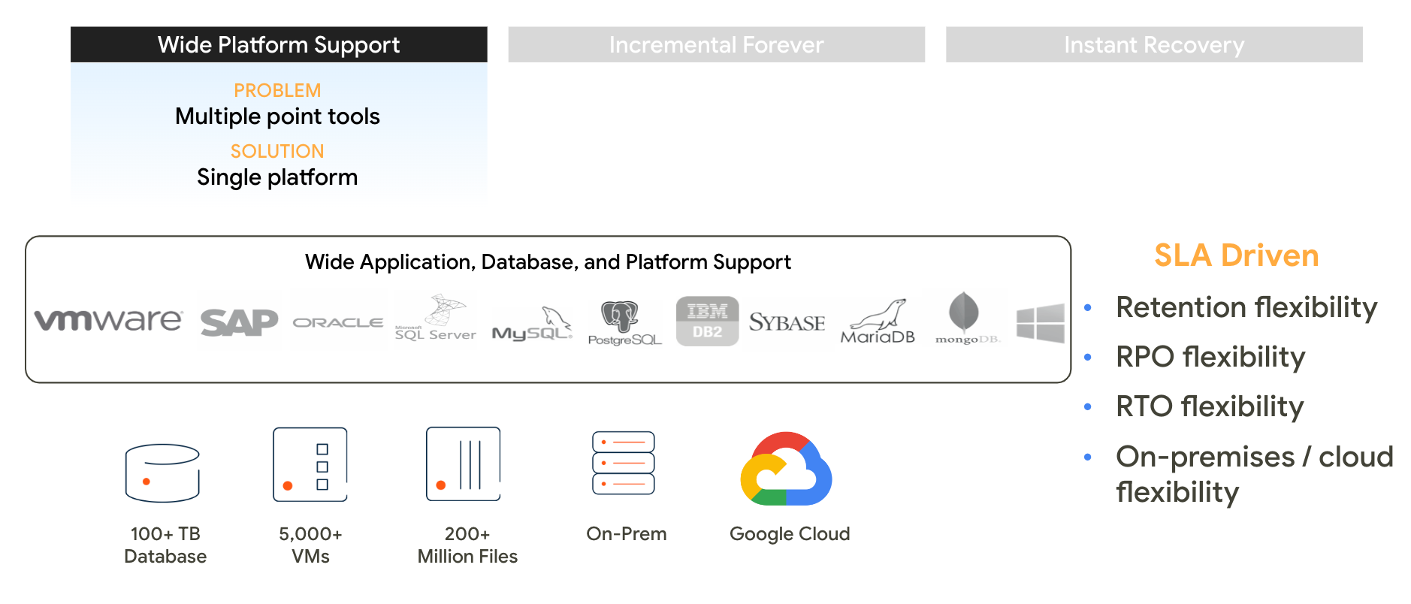Select the IBM DB2 logo

pyautogui.click(x=707, y=321)
